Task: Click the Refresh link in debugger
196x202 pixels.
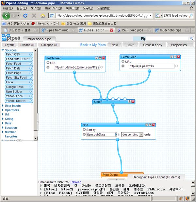Action: [76, 182]
